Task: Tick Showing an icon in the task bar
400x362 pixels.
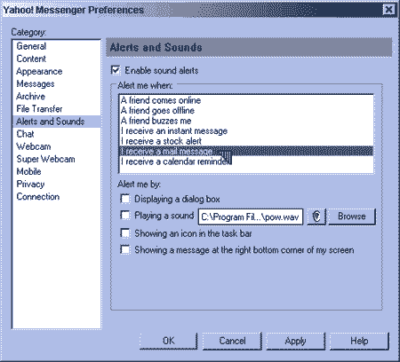Action: click(125, 233)
